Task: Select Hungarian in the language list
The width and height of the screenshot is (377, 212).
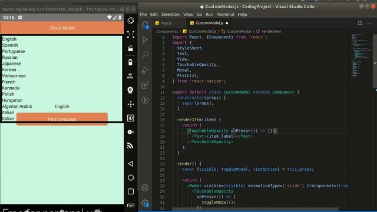Action: point(12,100)
